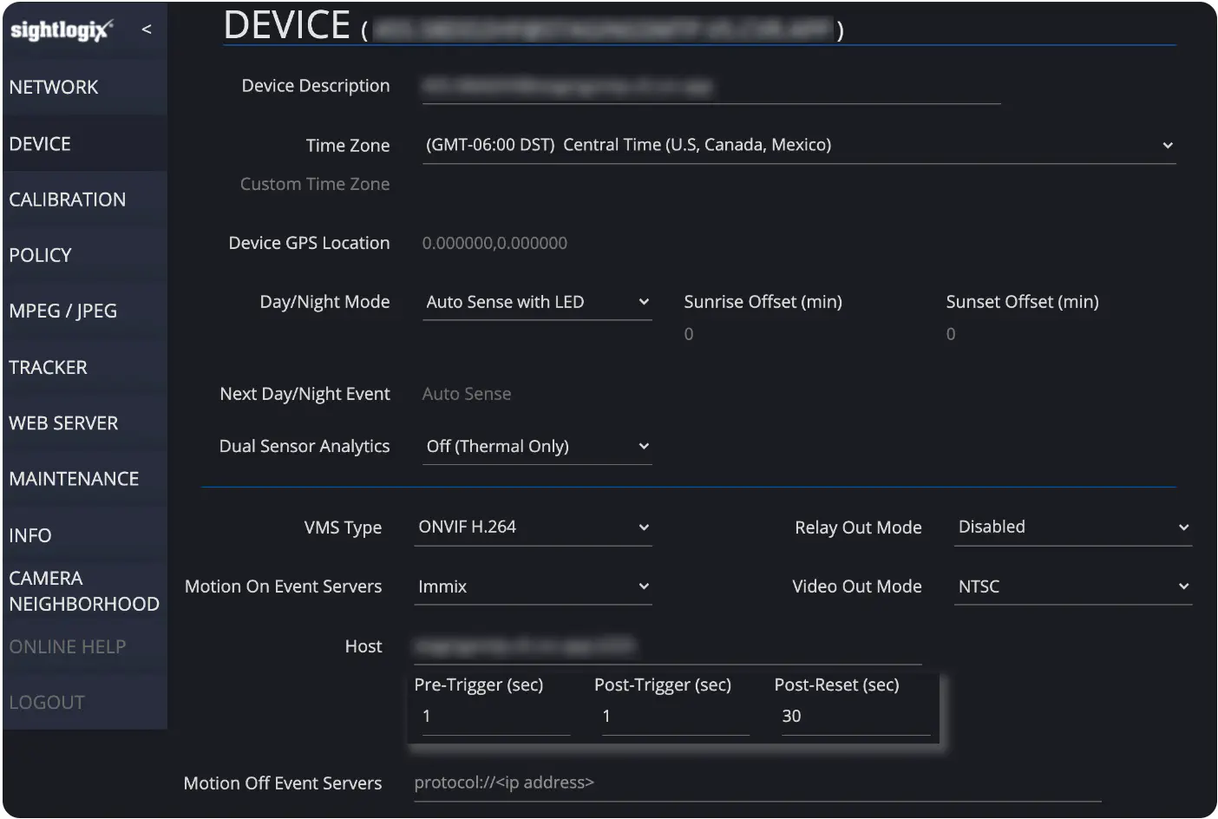Click the Post-Trigger (sec) field
This screenshot has width=1218, height=819.
[676, 717]
